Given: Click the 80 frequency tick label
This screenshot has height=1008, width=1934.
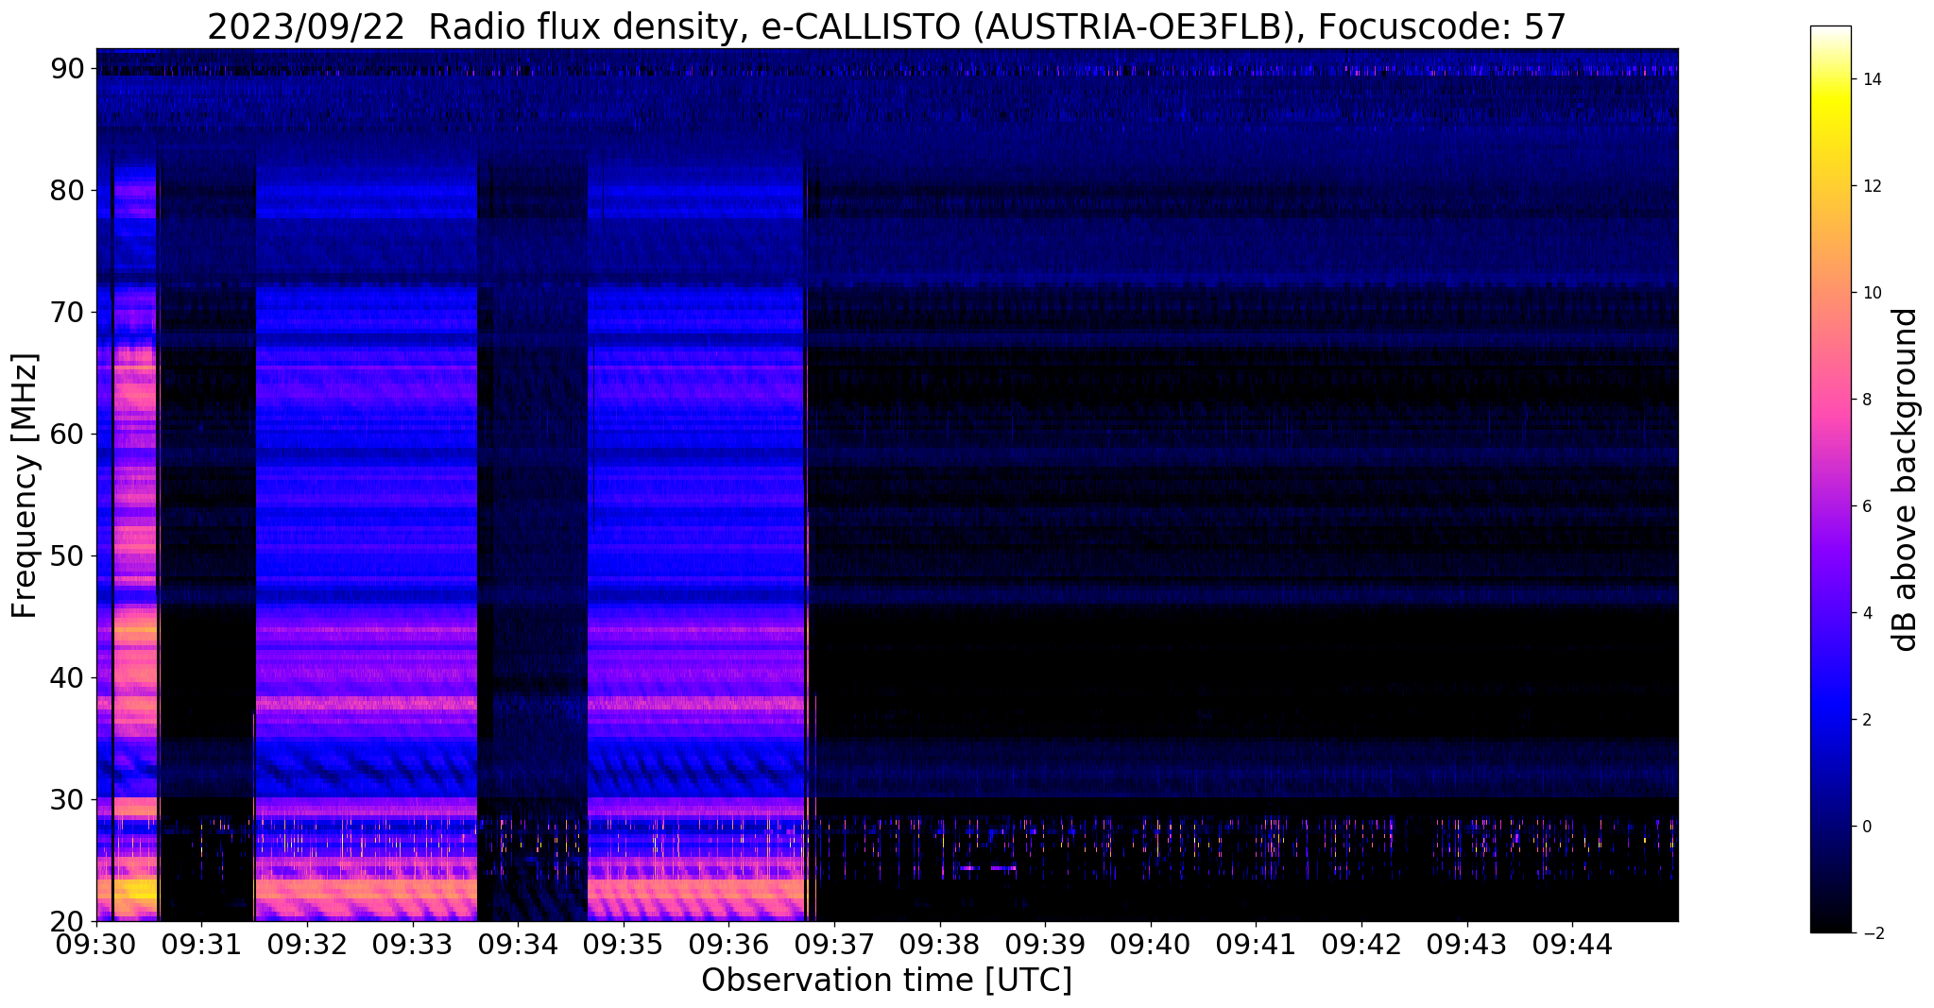Looking at the screenshot, I should [x=67, y=190].
